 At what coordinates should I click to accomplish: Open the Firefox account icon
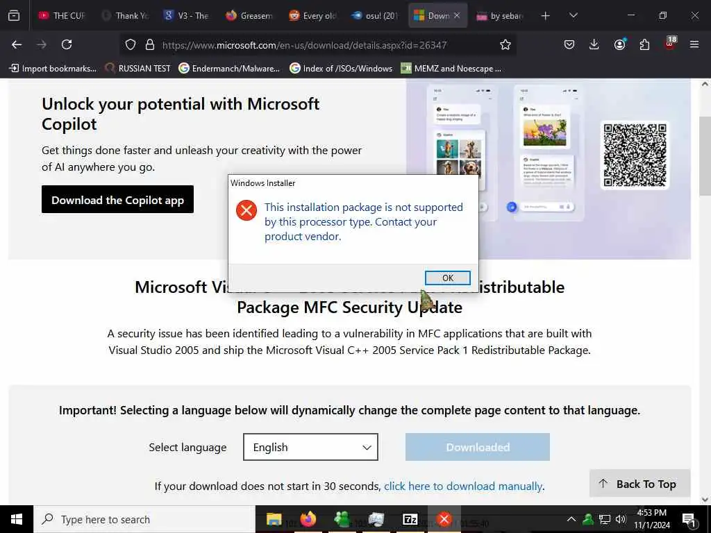coord(619,44)
